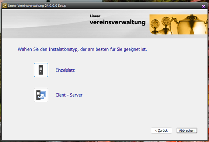Viewport: 209px width, 142px height.
Task: Click the 'vereinsverwaltung' logo text in the header
Action: pyautogui.click(x=118, y=22)
